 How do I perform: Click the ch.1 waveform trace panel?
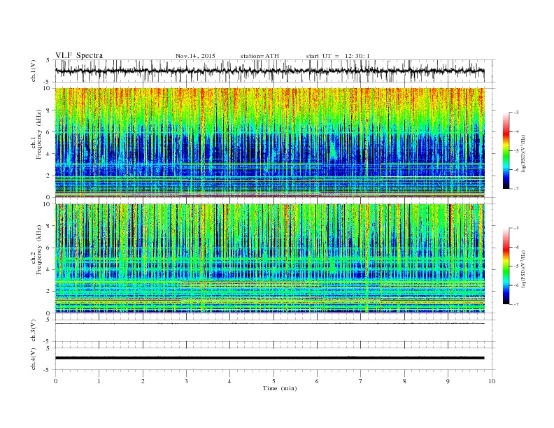274,71
